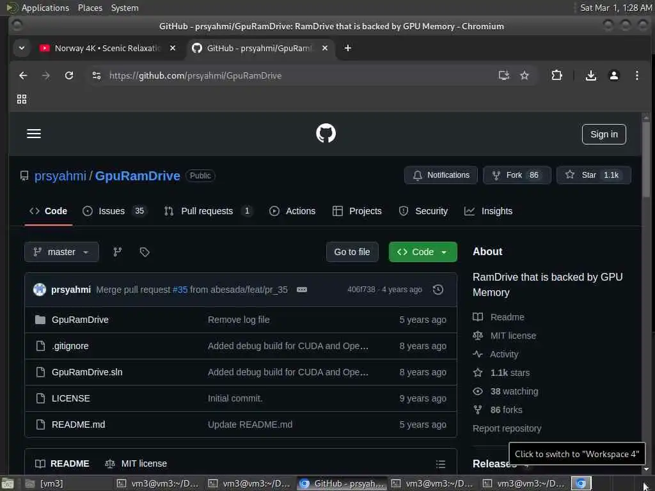The width and height of the screenshot is (655, 491).
Task: Open GpuRamDrive folder
Action: [80, 320]
